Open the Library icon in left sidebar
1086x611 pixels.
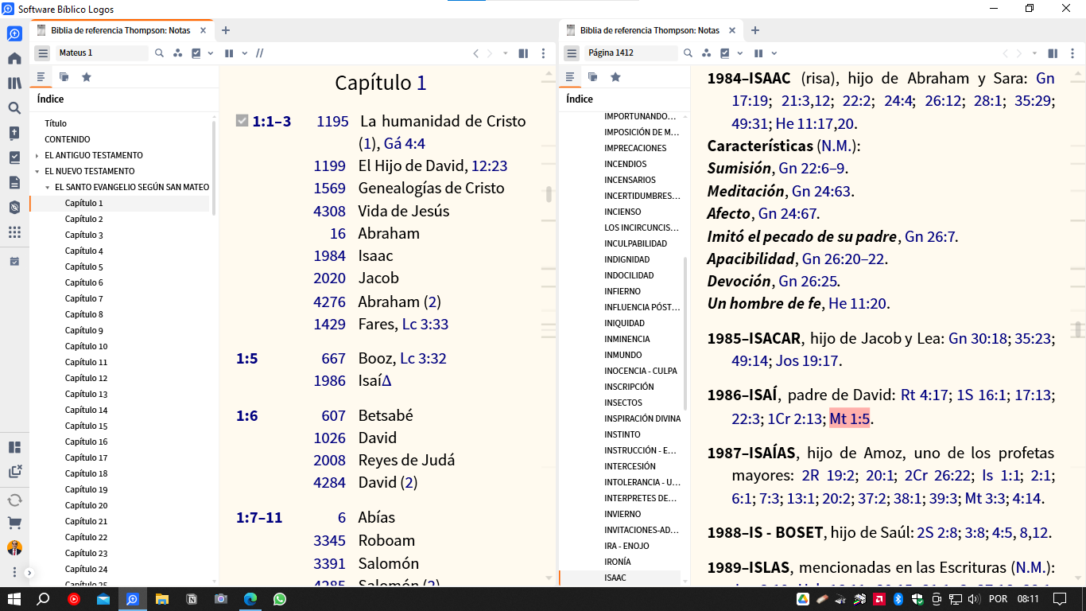[x=14, y=84]
